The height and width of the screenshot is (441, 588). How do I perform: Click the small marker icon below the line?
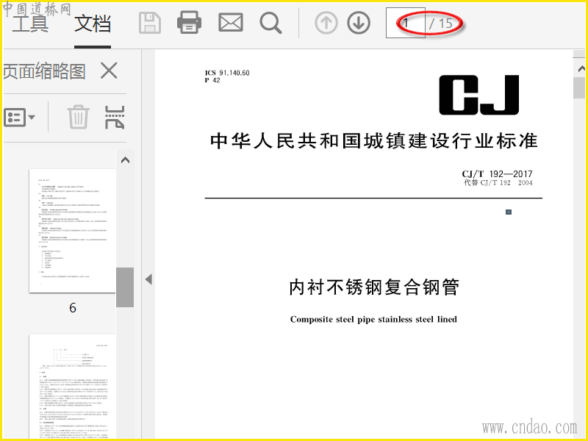(509, 212)
